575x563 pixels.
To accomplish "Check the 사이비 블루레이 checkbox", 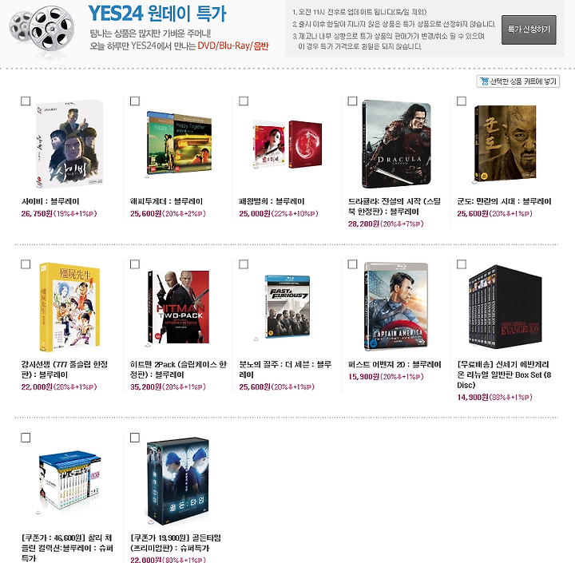I will click(26, 101).
